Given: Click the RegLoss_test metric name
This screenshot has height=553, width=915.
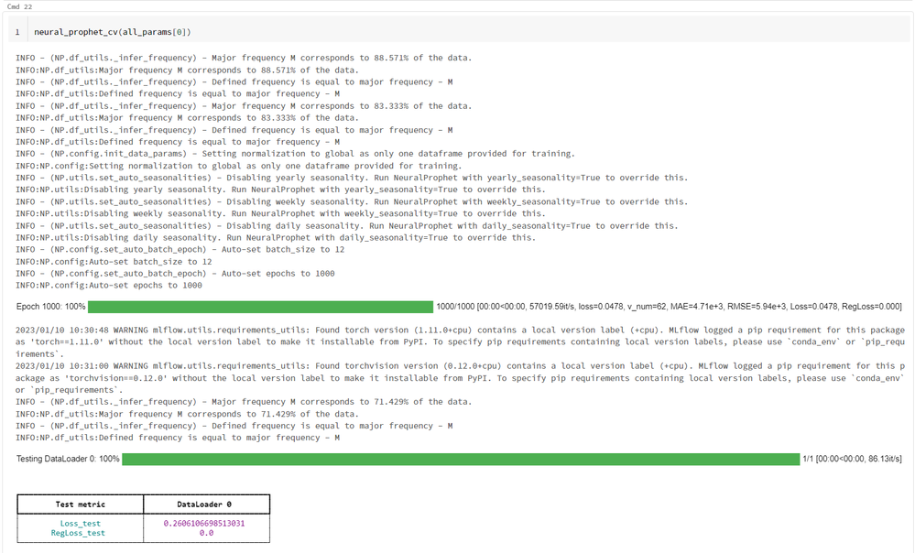Looking at the screenshot, I should click(78, 533).
